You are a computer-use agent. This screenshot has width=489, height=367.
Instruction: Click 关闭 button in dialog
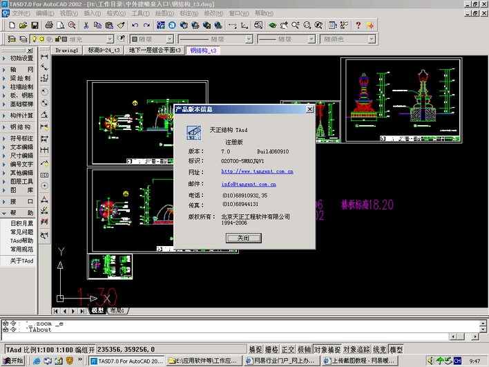coord(244,238)
